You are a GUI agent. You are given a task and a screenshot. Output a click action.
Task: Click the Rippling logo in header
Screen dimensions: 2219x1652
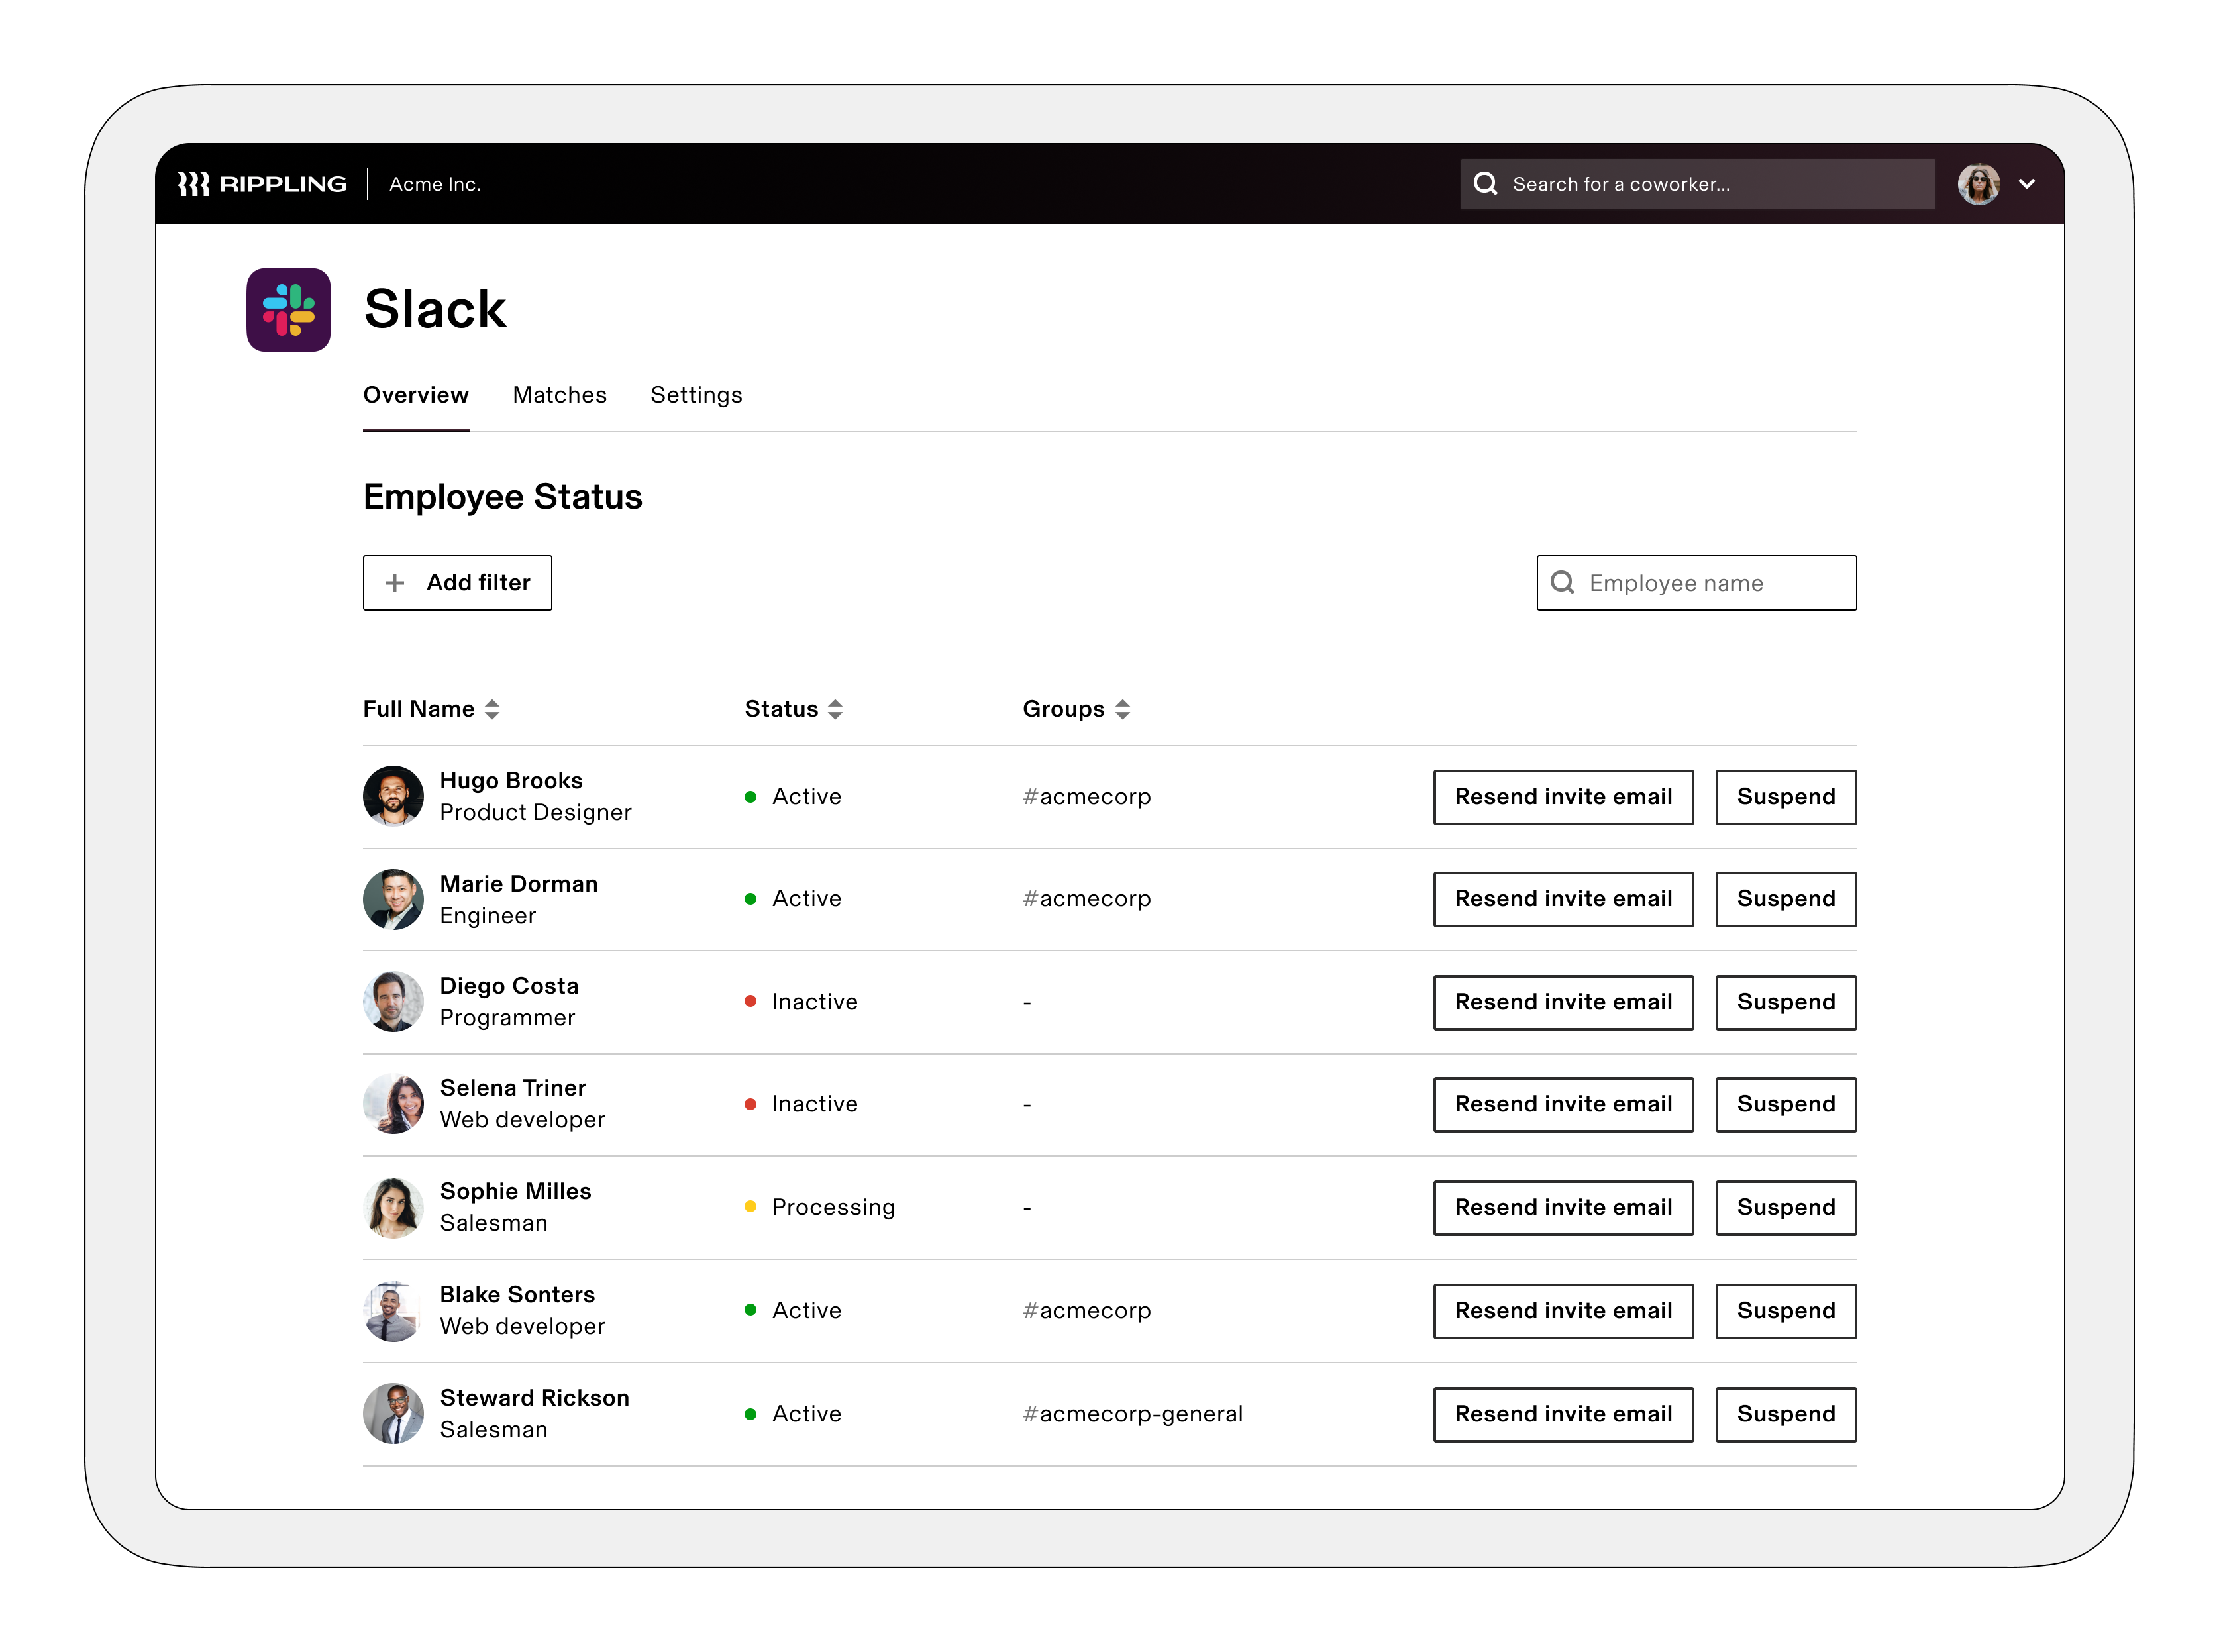pyautogui.click(x=262, y=184)
